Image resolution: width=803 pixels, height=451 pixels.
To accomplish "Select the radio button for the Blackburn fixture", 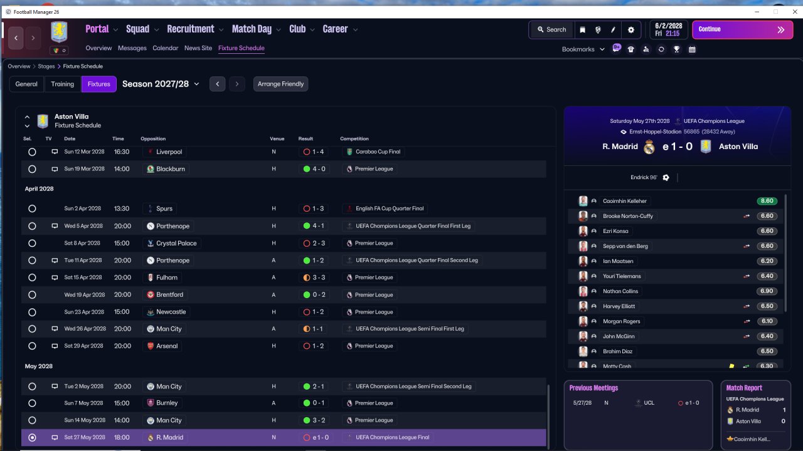I will tap(32, 168).
